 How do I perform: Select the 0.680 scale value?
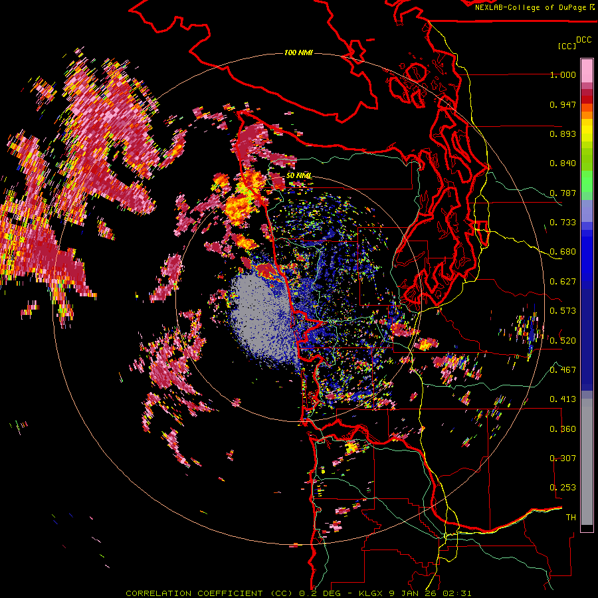coord(563,252)
